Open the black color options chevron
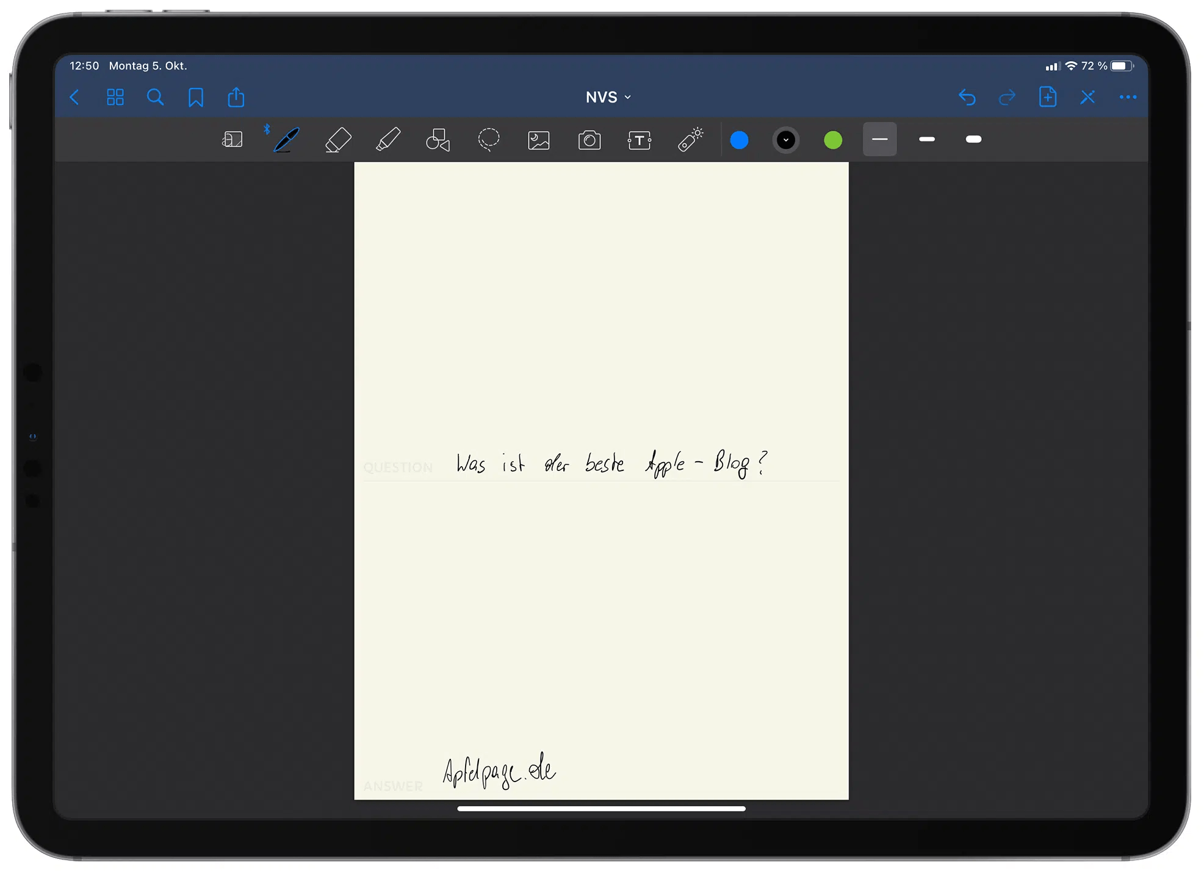This screenshot has width=1204, height=873. click(786, 140)
